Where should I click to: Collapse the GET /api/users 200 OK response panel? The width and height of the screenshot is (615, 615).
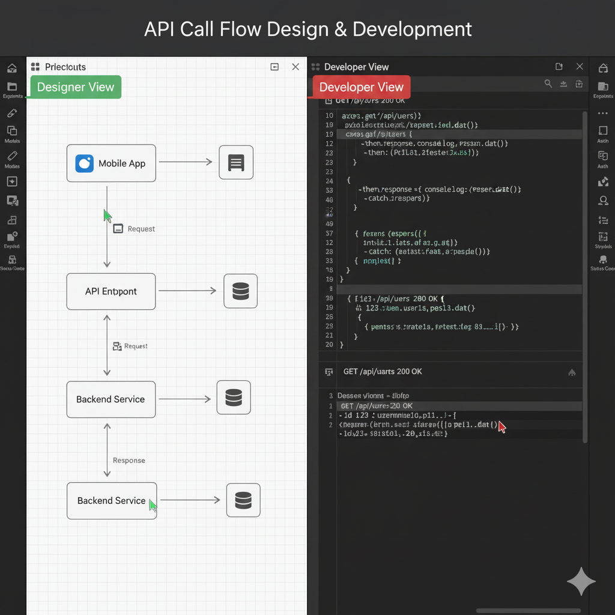click(x=571, y=373)
